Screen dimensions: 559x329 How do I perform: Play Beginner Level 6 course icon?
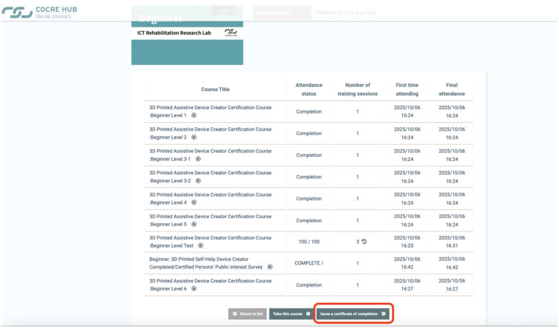(x=194, y=289)
